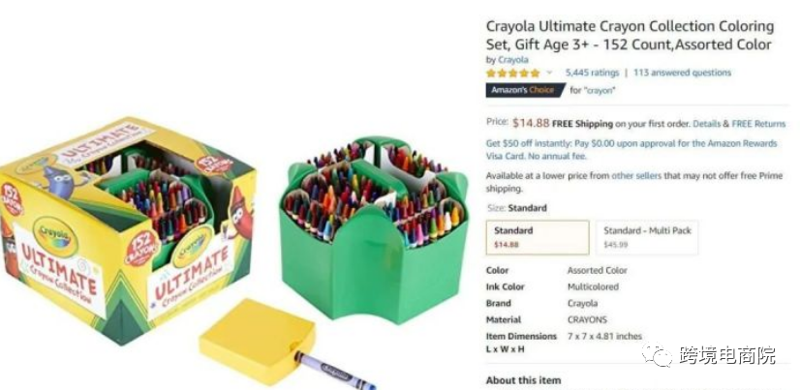Open the Crayola brand byline link
The height and width of the screenshot is (390, 801).
tap(513, 60)
